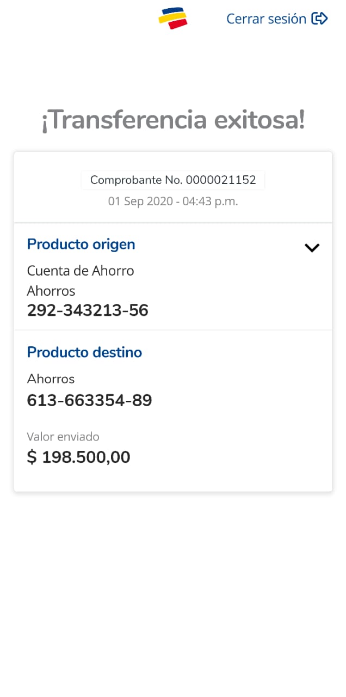Tap the dollar sign before the amount
Screen dimensions: 346x697
point(32,457)
